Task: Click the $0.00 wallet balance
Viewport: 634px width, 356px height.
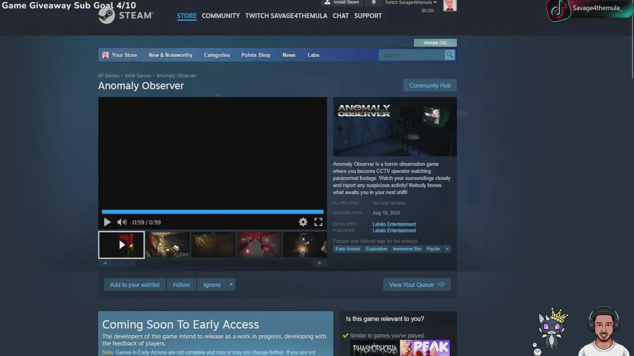Action: tap(427, 10)
